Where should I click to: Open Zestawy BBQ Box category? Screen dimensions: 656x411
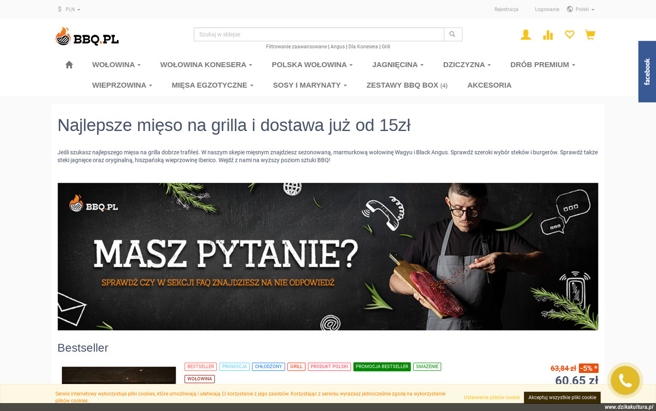406,85
